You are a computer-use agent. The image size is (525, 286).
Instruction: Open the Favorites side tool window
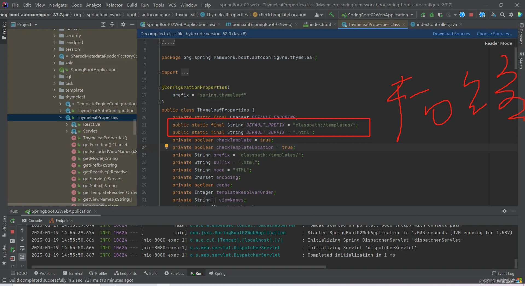click(4, 255)
